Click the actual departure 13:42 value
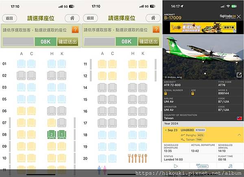The image size is (244, 177). pos(195,151)
